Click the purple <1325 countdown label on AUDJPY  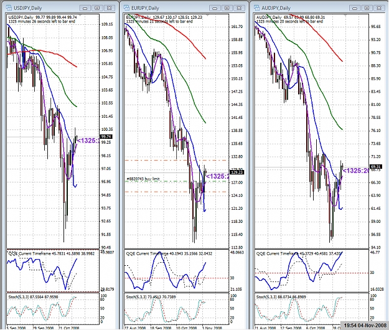click(x=355, y=171)
